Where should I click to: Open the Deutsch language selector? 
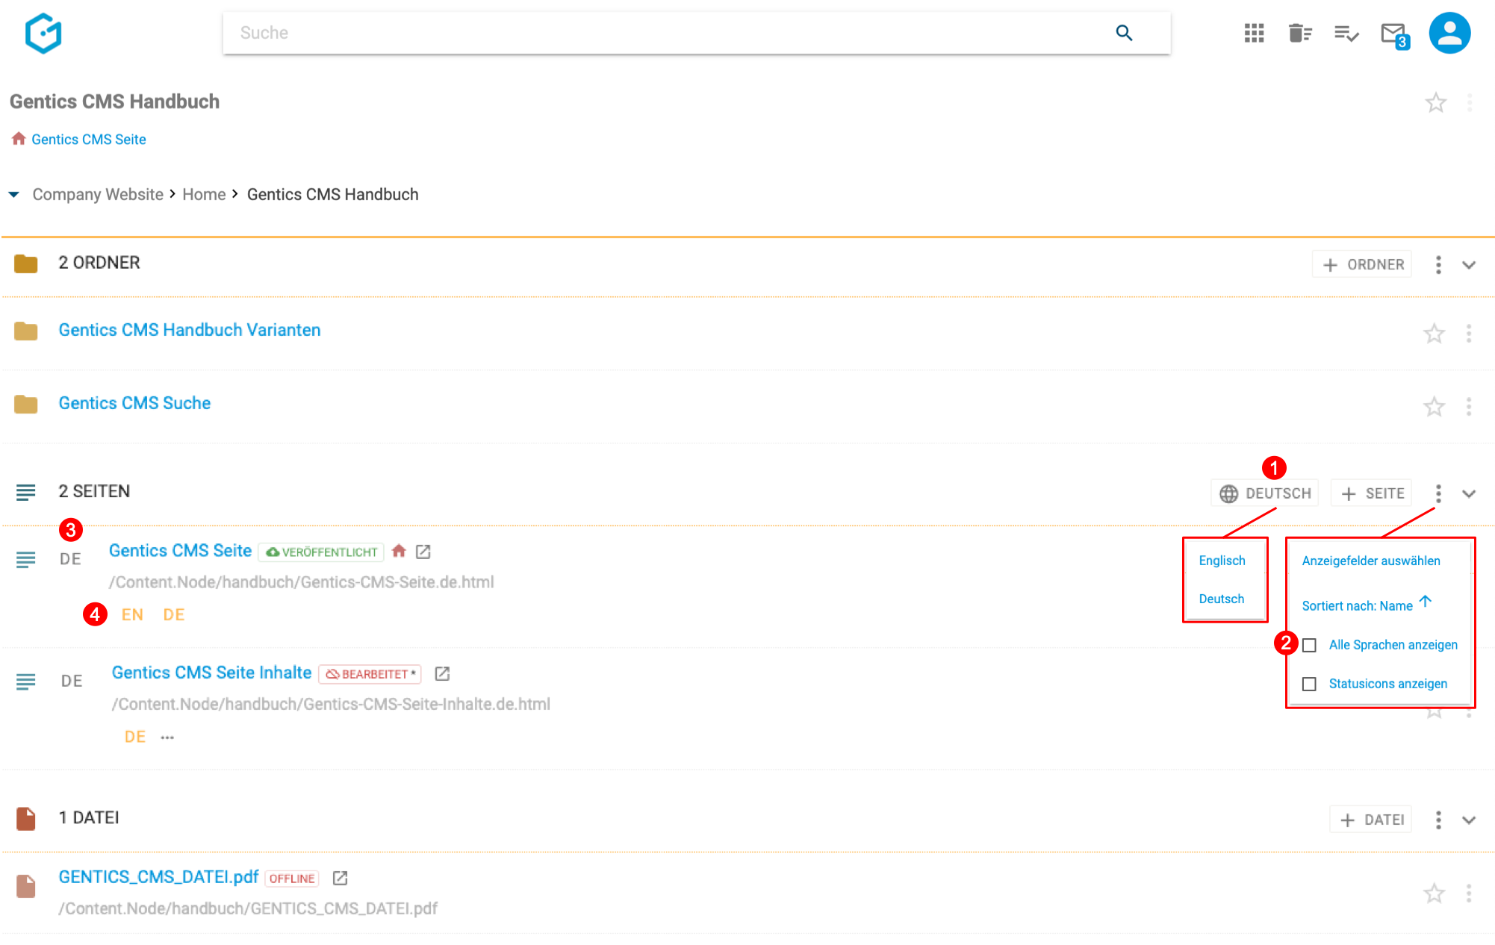tap(1265, 493)
